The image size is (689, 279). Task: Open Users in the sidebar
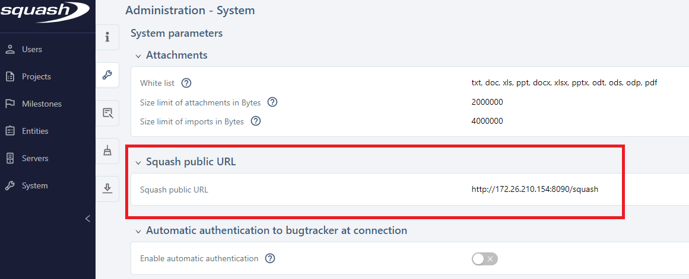click(x=32, y=49)
